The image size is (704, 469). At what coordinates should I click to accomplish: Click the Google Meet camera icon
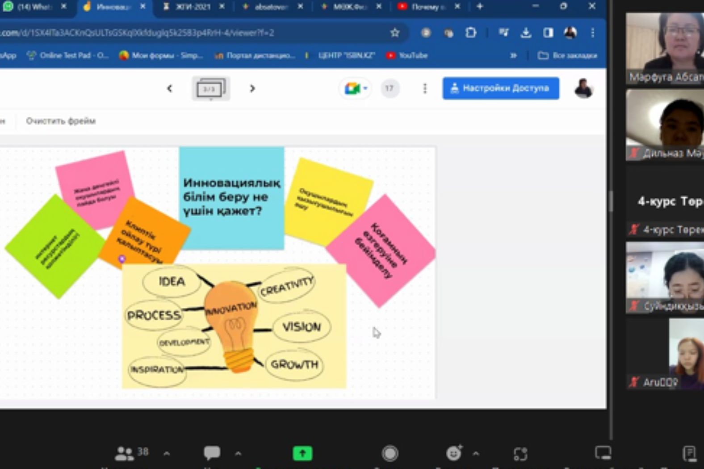coord(352,88)
